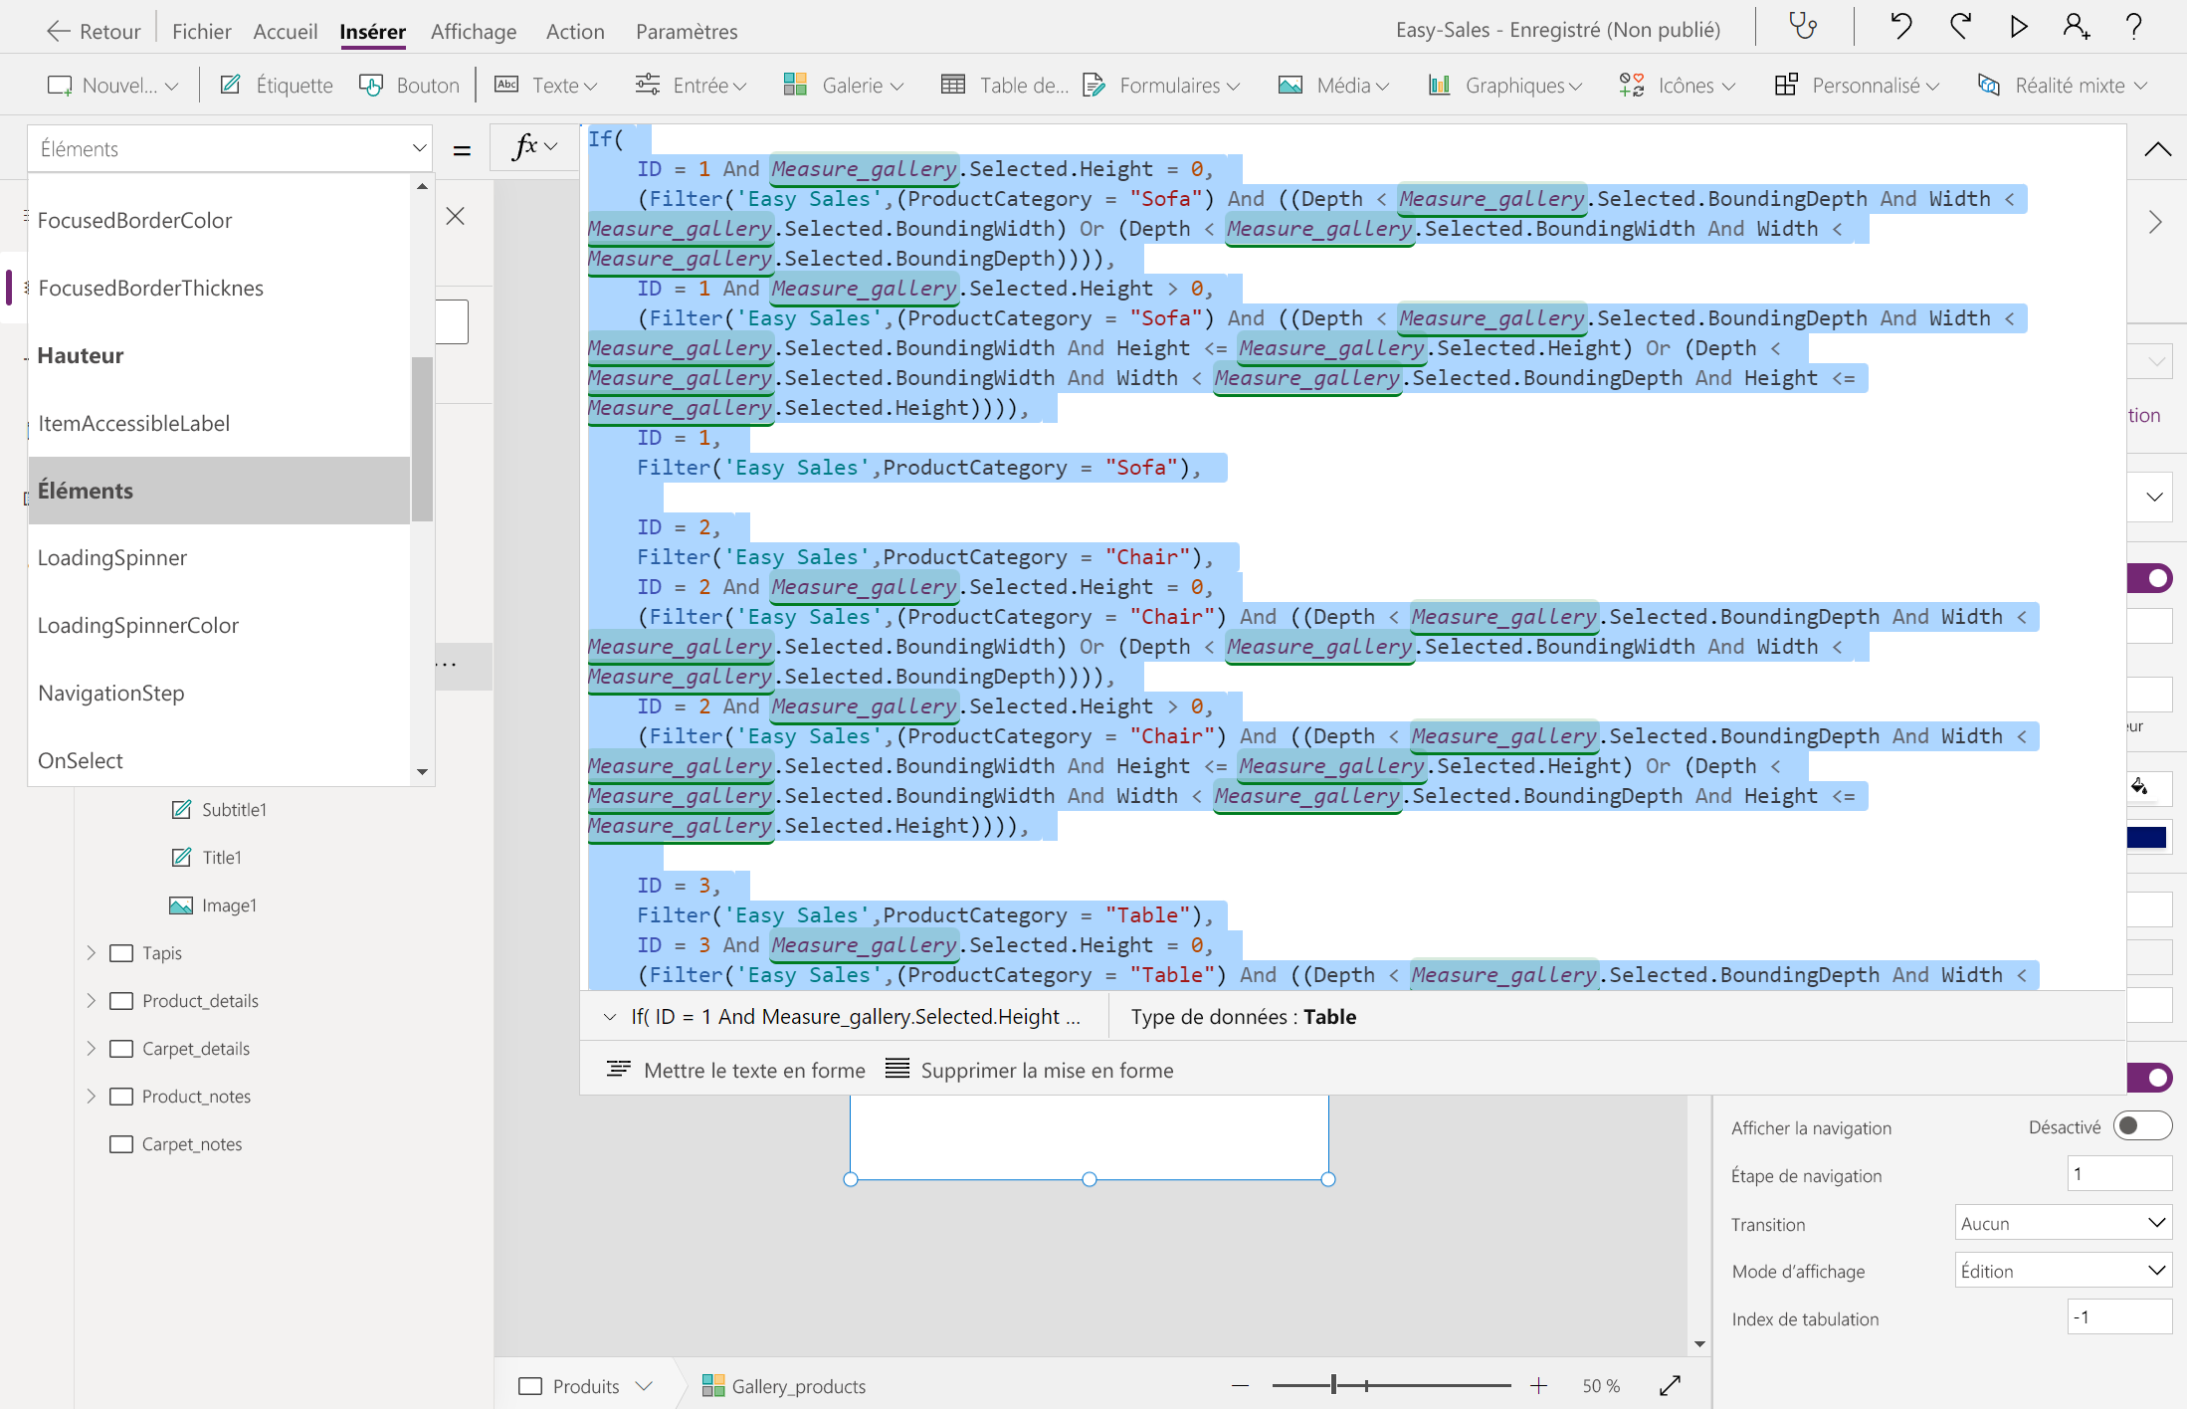Open the Entrée controls dropdown
Viewport: 2187px width, 1409px height.
coord(691,85)
